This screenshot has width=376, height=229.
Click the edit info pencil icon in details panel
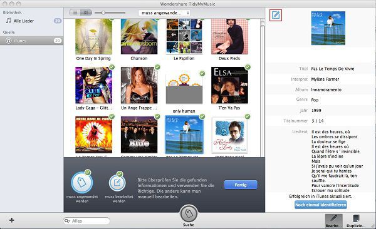click(276, 16)
